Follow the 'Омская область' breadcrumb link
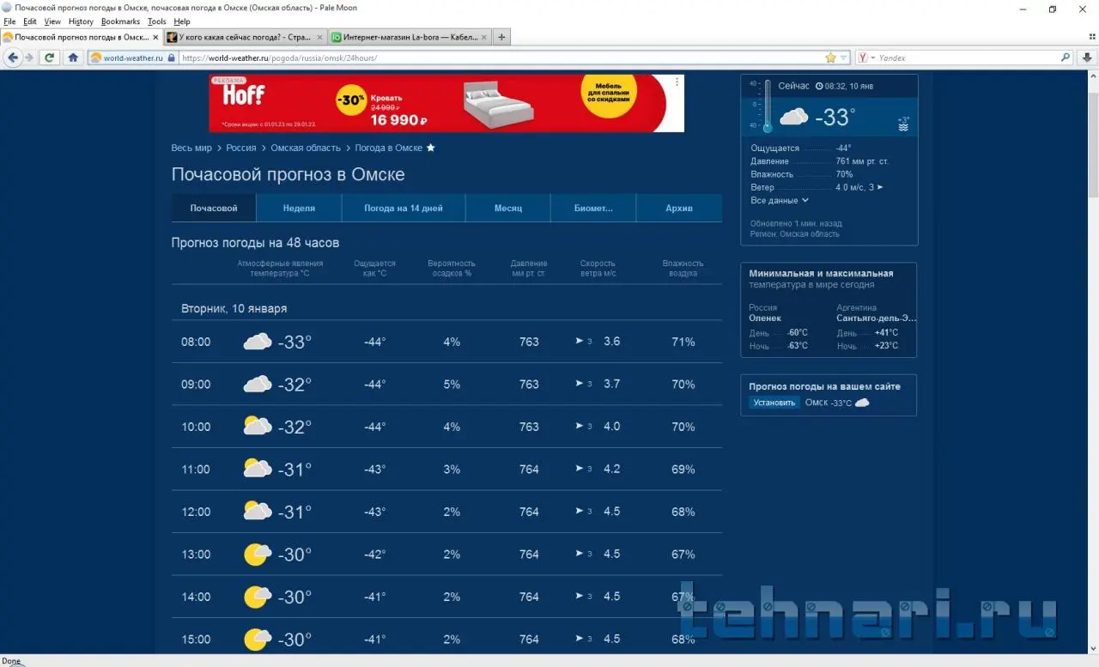The height and width of the screenshot is (667, 1099). [x=306, y=148]
